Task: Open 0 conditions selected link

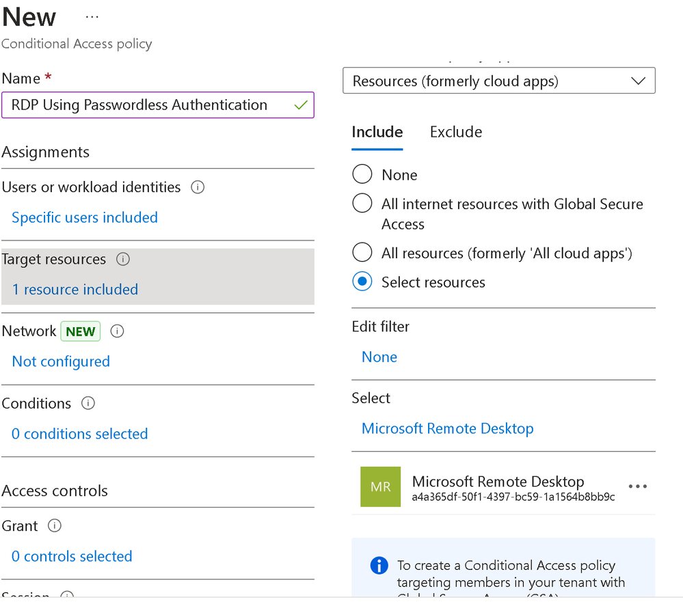Action: (x=80, y=433)
